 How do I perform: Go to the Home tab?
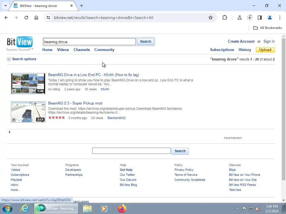click(x=47, y=50)
